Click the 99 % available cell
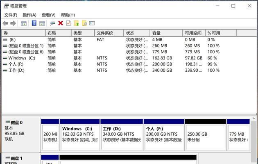258x164 pixels. pos(212,64)
